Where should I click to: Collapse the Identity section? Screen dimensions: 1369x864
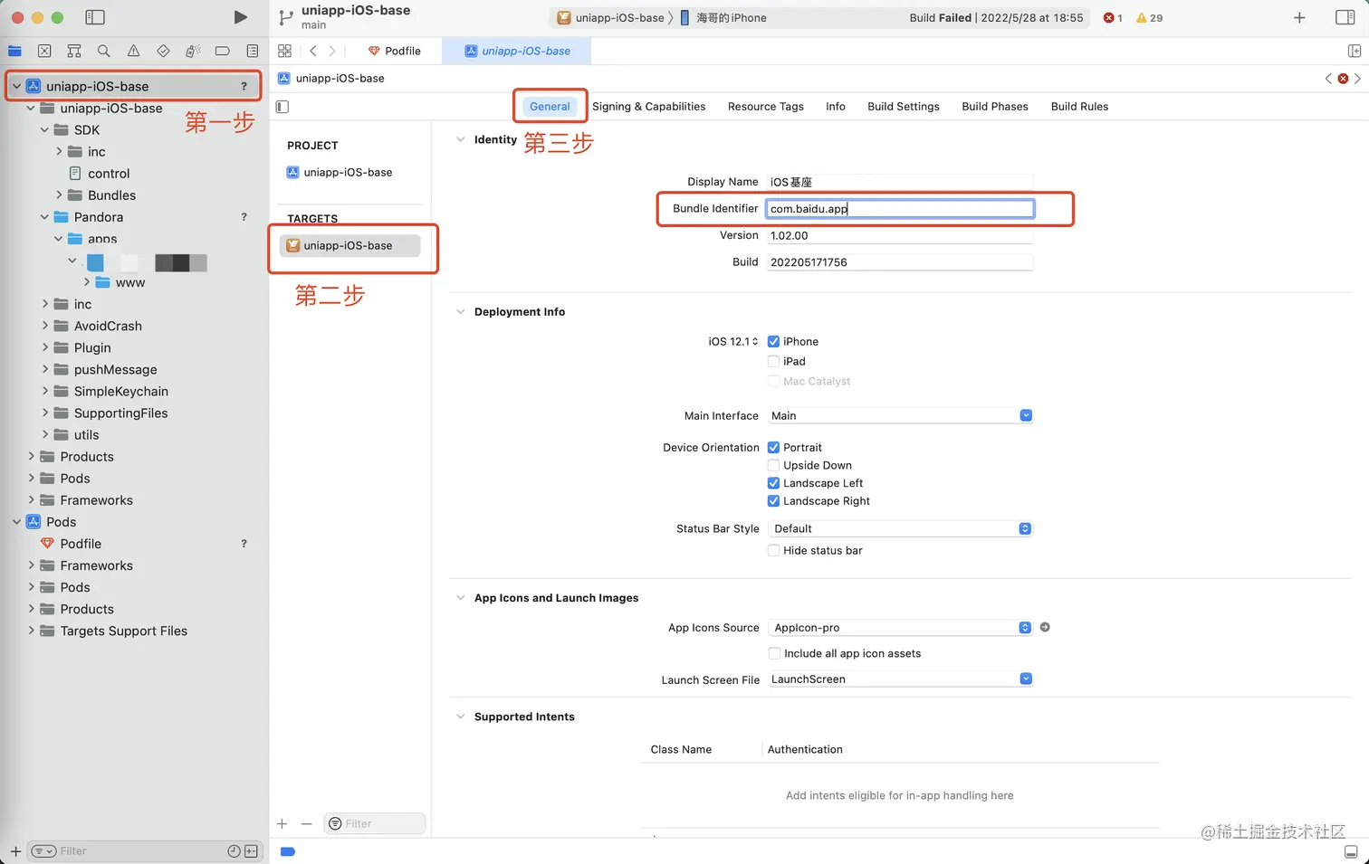[460, 139]
